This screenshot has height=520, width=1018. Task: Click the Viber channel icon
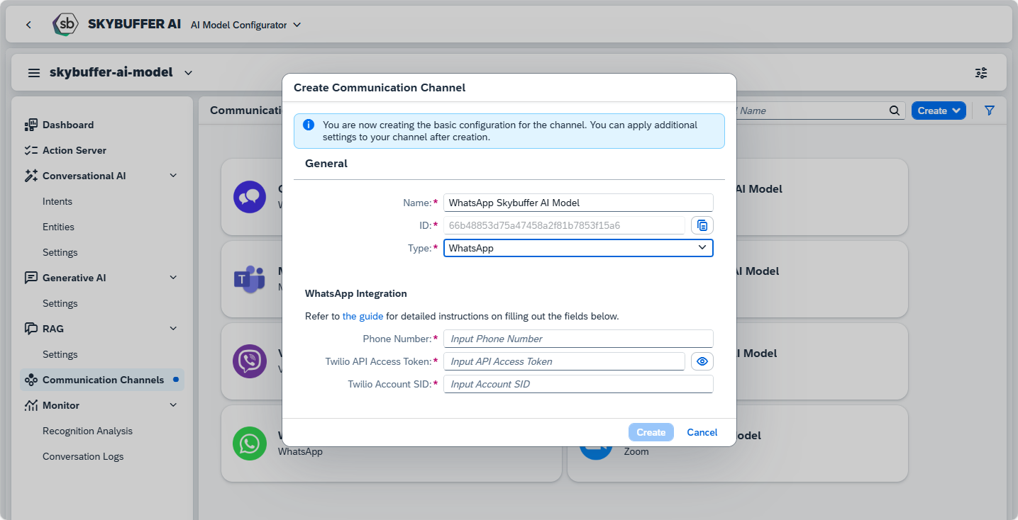click(250, 361)
